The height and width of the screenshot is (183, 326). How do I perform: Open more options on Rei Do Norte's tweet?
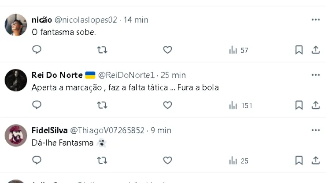click(315, 75)
